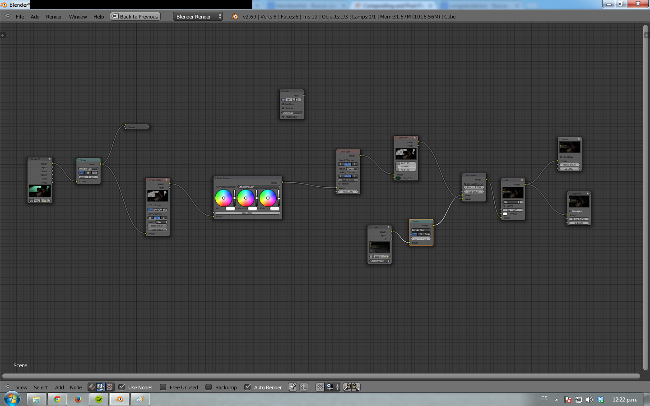The image size is (650, 406).
Task: Open Google Chrome from taskbar
Action: (57, 399)
